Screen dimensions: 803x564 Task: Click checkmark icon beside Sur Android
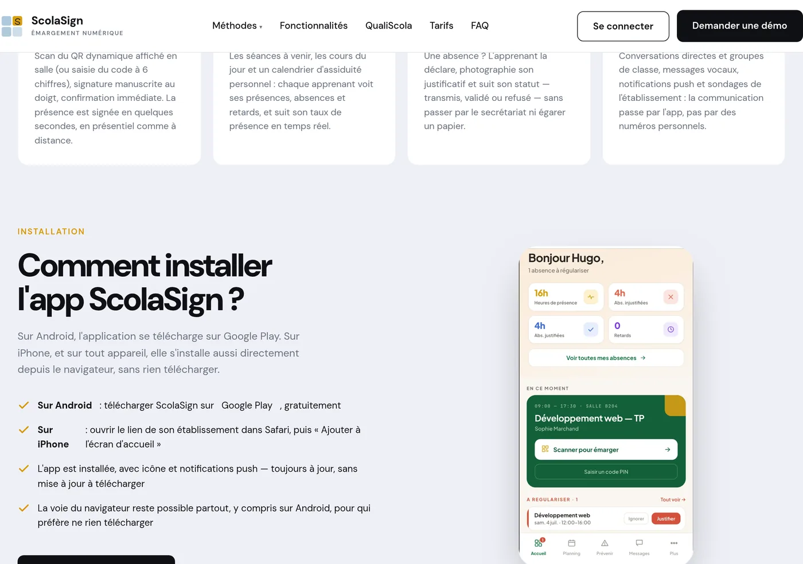(x=24, y=405)
